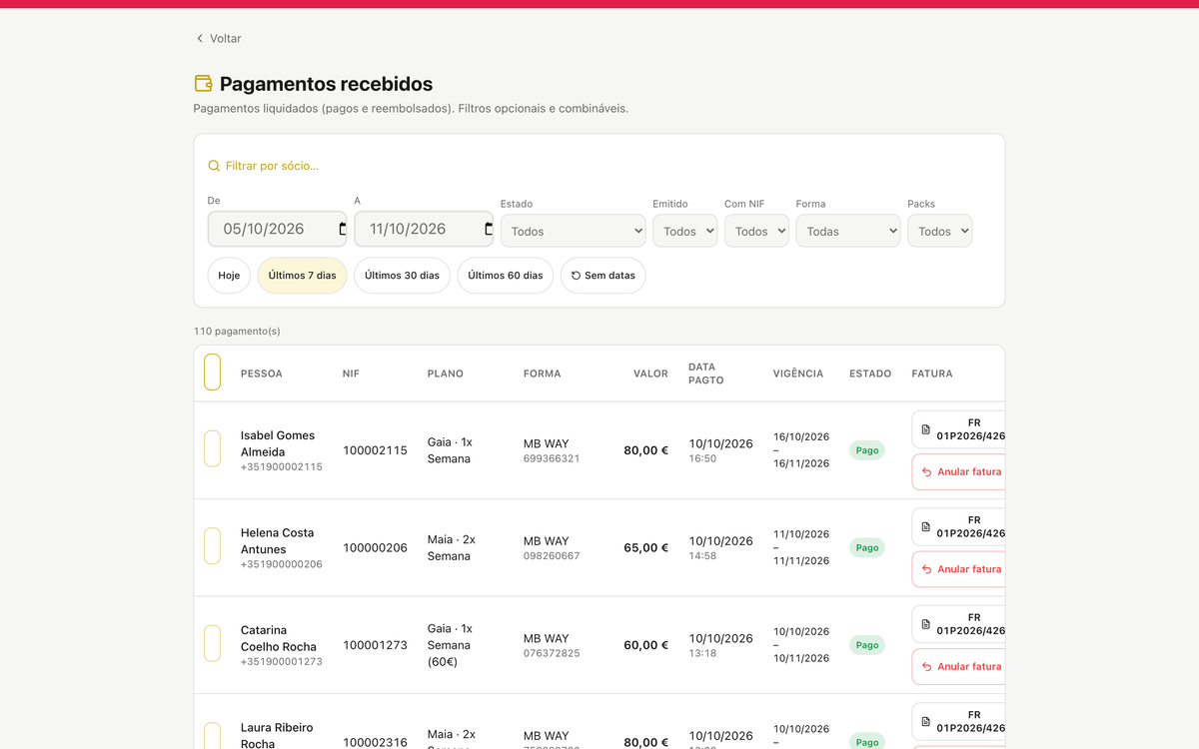
Task: Click the VALOR column header
Action: [x=650, y=374]
